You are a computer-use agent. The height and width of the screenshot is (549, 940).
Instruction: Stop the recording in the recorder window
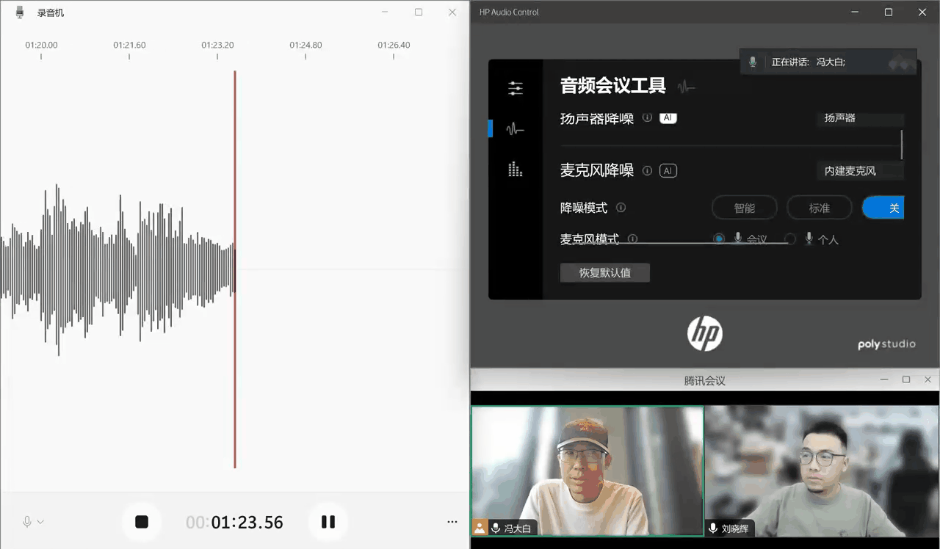pos(142,522)
